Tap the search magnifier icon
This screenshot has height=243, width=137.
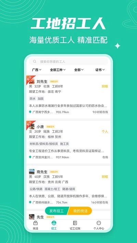(x=35, y=62)
